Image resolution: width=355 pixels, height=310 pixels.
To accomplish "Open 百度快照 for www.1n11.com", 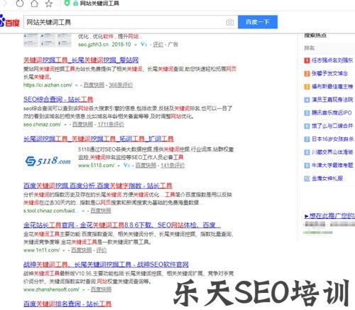I will click(x=81, y=250).
